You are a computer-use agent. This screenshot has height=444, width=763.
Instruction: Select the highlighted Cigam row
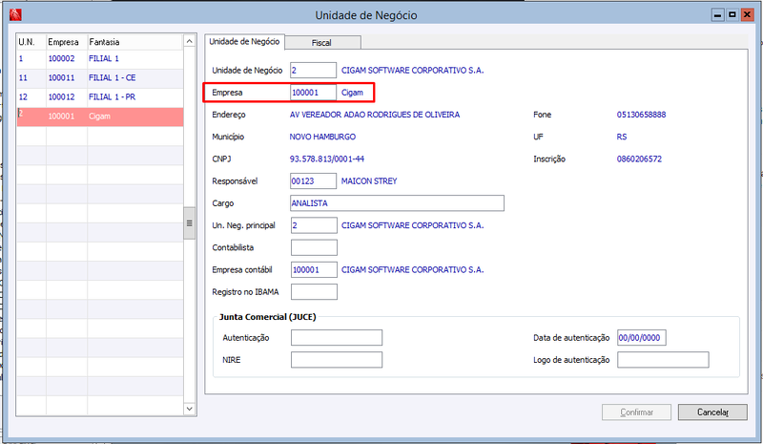[x=100, y=117]
